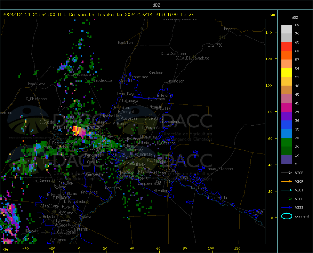Click the V_Flores location label
This screenshot has height=253, width=313.
(58, 240)
